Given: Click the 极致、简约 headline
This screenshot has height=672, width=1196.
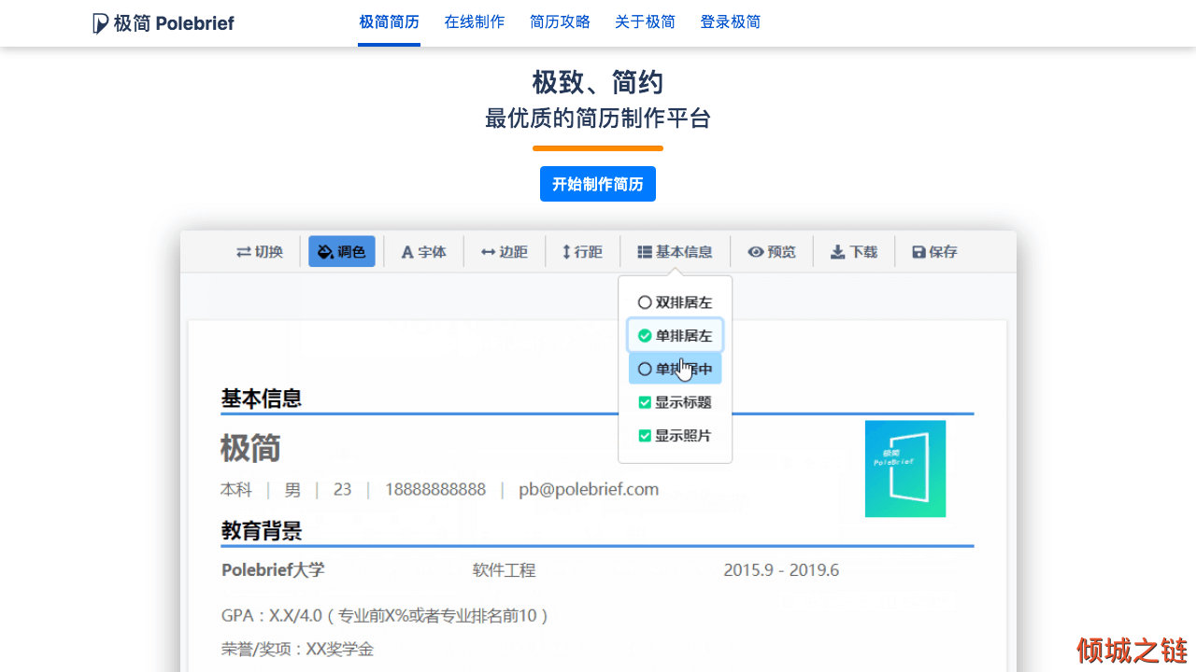Looking at the screenshot, I should click(x=598, y=82).
